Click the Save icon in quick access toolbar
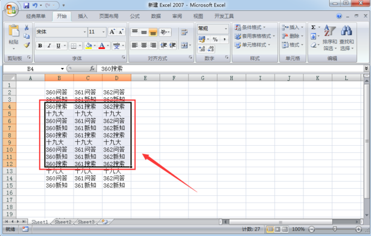The height and width of the screenshot is (236, 371). coord(26,5)
